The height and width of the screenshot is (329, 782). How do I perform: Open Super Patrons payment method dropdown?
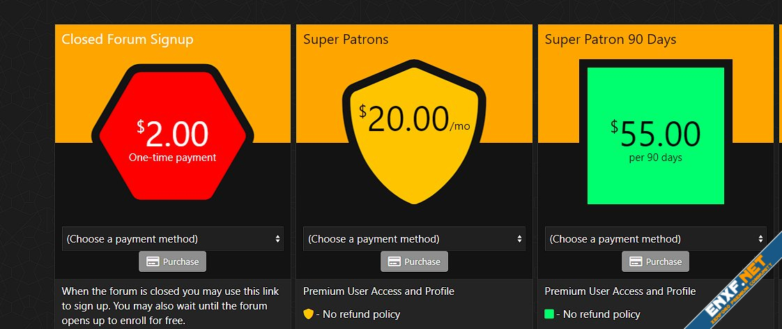tap(414, 238)
